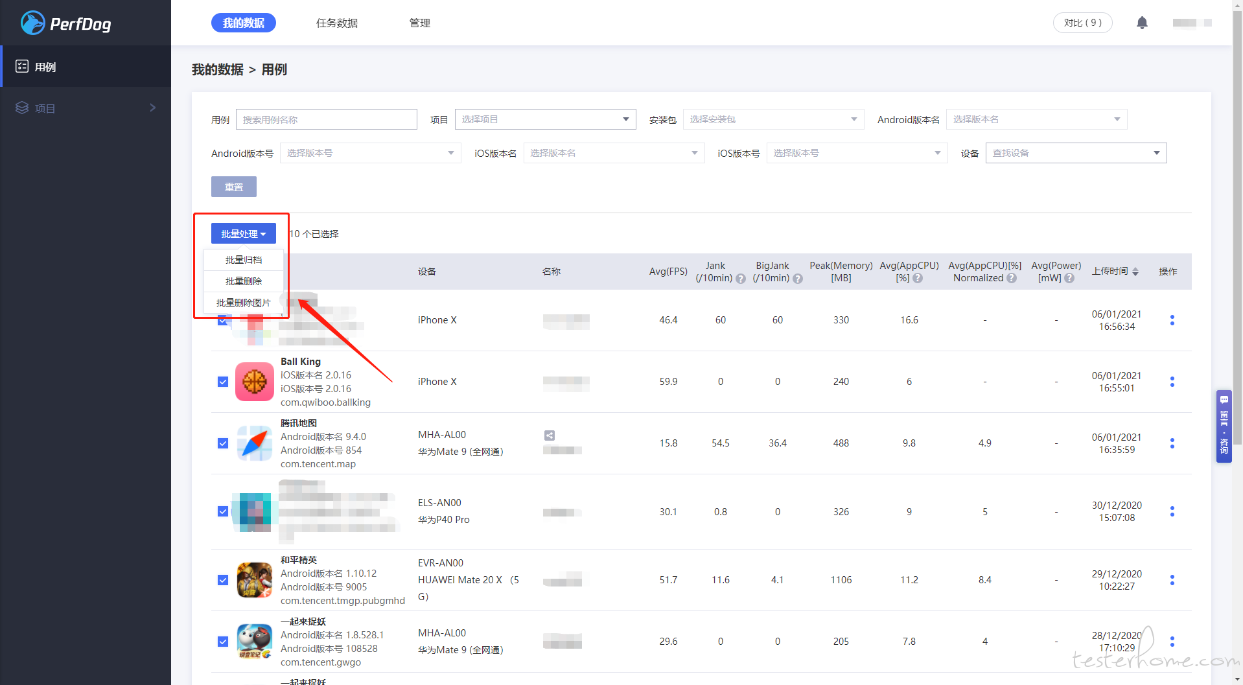Focus the 搜索用例名称 search field
1243x685 pixels.
click(x=327, y=119)
